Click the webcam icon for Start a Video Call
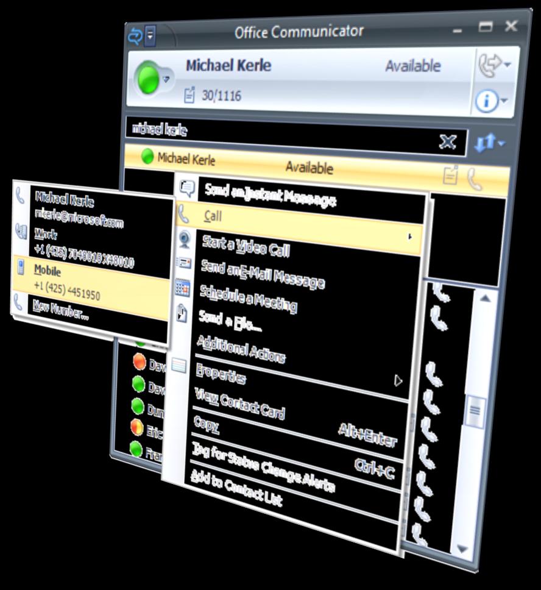This screenshot has width=541, height=590. click(x=185, y=240)
